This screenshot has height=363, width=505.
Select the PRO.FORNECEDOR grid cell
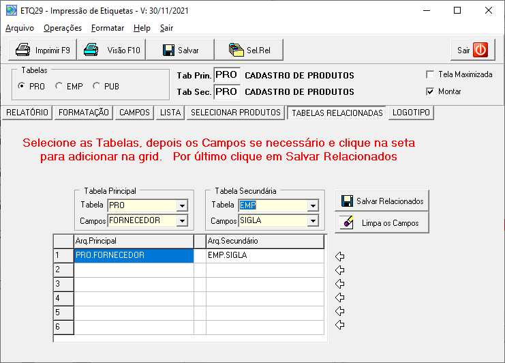tap(134, 255)
